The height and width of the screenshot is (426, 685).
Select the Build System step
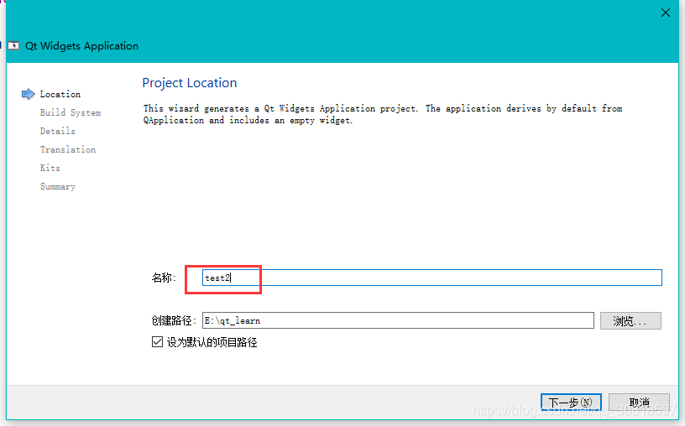[x=71, y=112]
